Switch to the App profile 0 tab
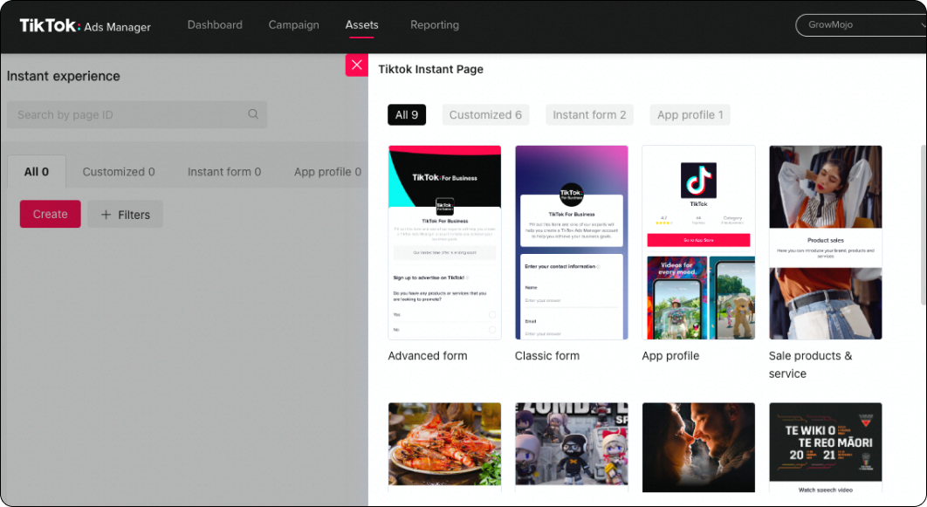This screenshot has height=507, width=927. [x=327, y=172]
